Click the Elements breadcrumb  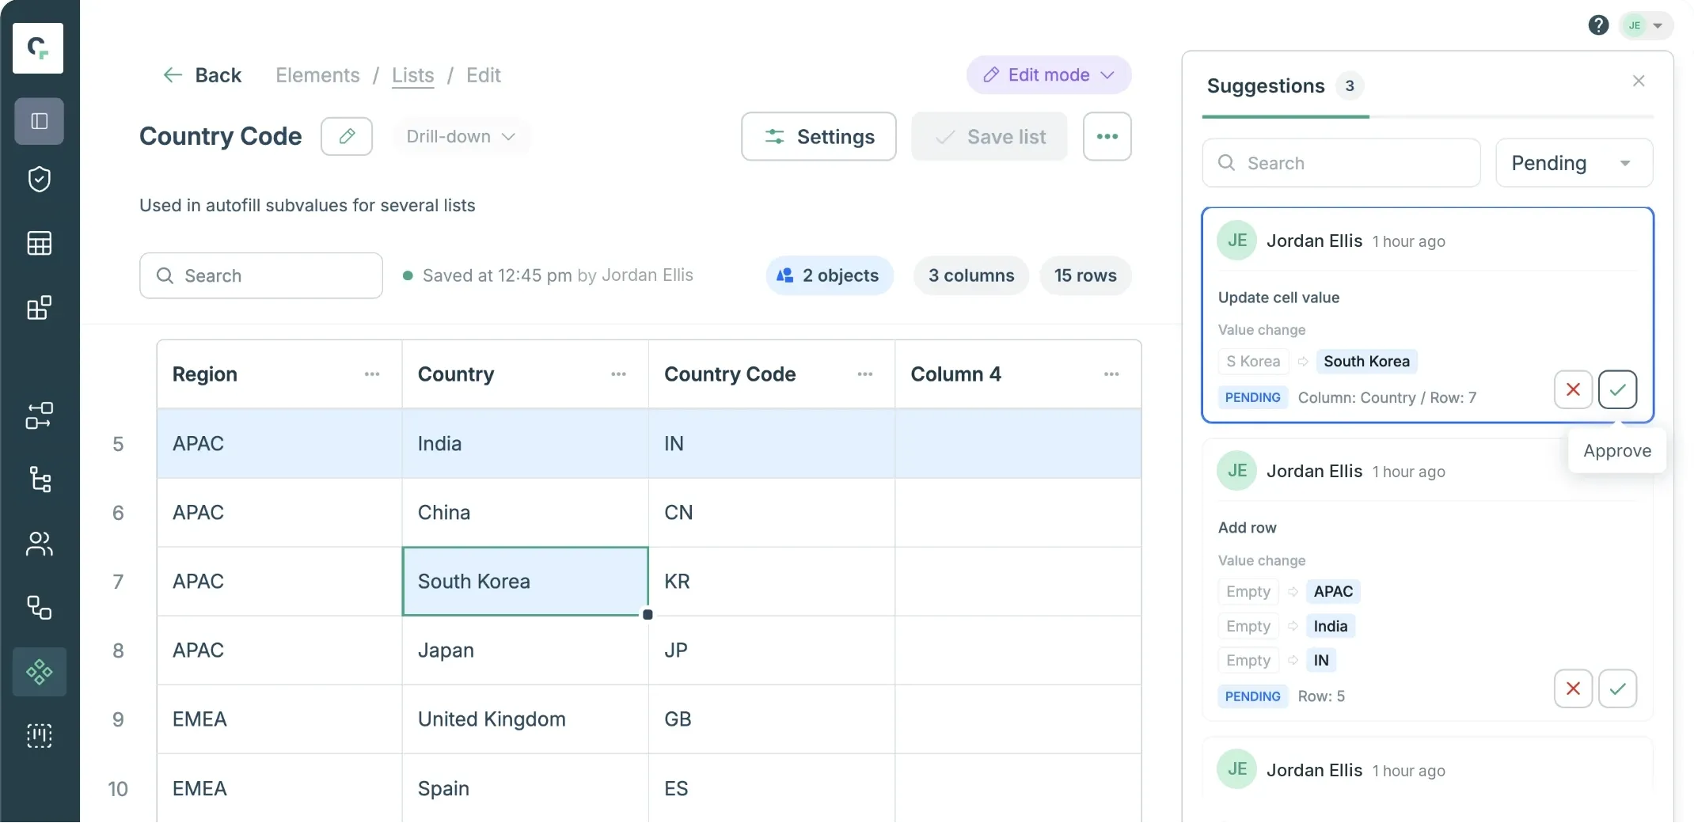click(x=317, y=75)
